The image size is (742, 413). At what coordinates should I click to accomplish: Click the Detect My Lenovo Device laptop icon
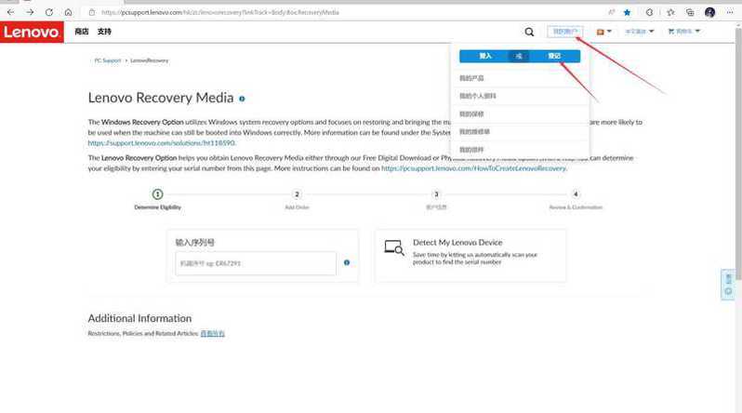393,247
